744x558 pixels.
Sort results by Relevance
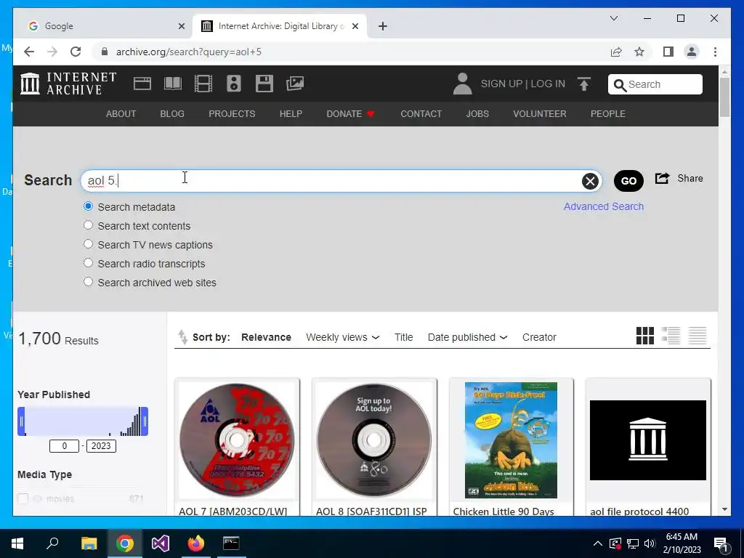(x=266, y=337)
